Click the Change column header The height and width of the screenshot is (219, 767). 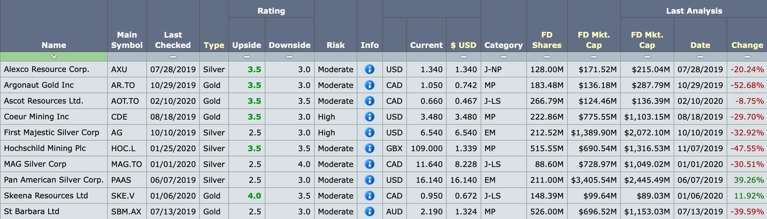[x=747, y=45]
